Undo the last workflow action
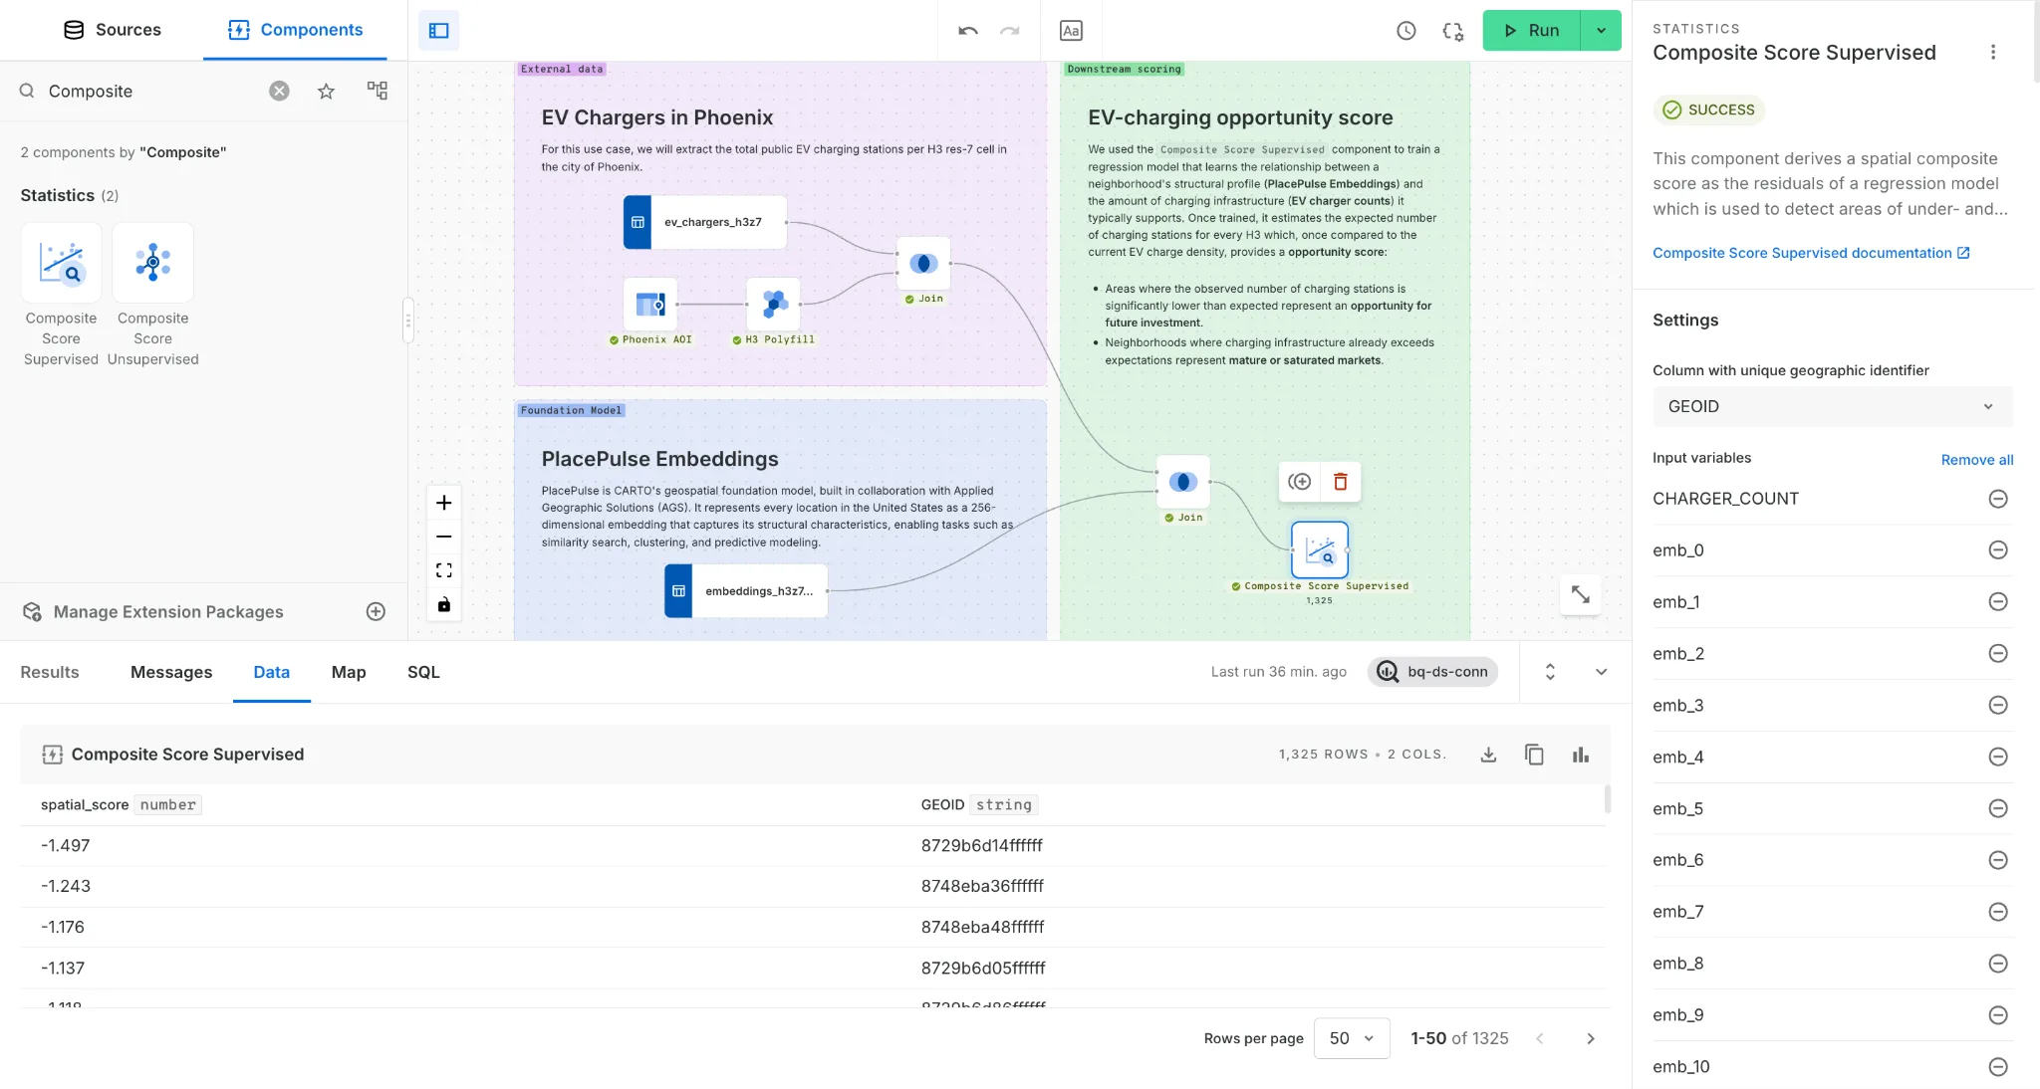Screen dimensions: 2040x1089 [x=968, y=30]
